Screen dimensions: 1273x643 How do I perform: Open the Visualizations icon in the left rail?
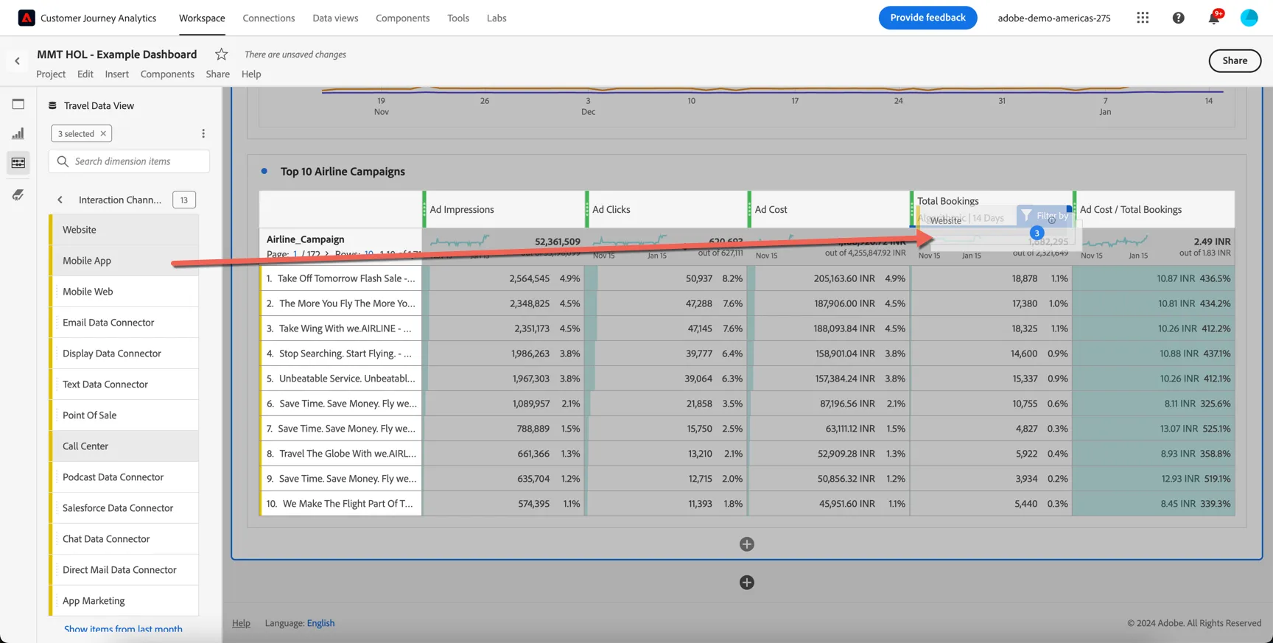click(x=18, y=133)
